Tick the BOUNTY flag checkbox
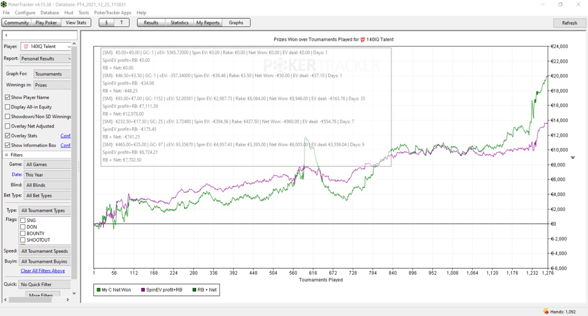 coord(23,234)
